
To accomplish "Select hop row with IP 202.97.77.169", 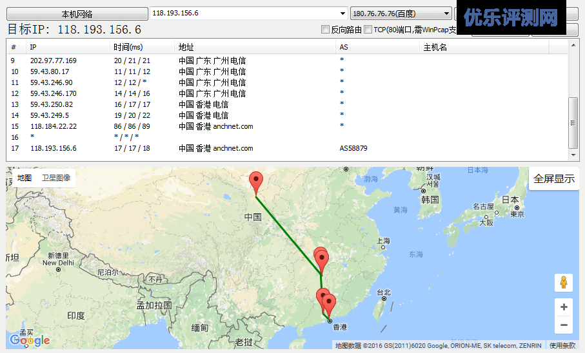I will (286, 61).
